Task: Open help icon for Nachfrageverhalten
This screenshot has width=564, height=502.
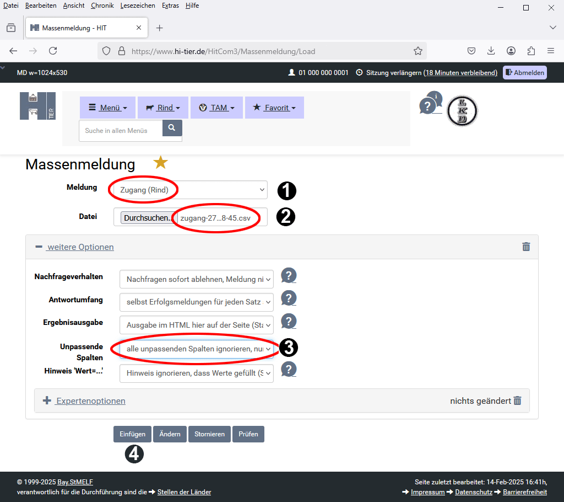Action: (289, 276)
